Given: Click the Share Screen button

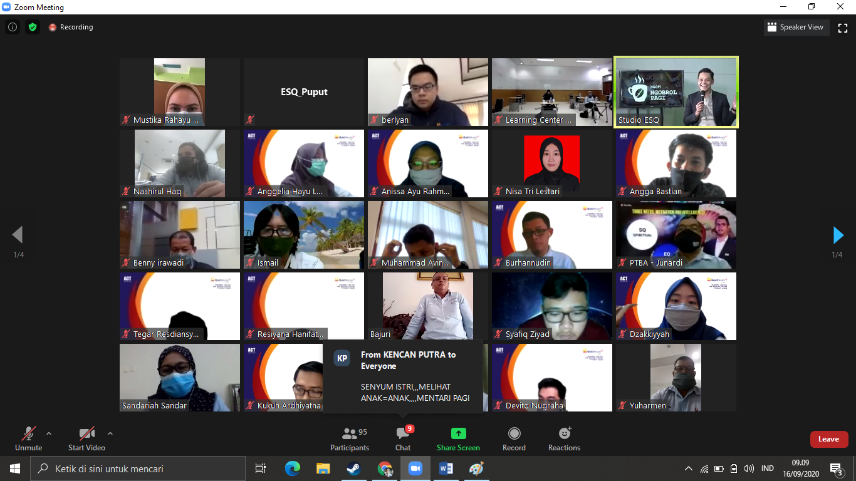Looking at the screenshot, I should coord(458,439).
